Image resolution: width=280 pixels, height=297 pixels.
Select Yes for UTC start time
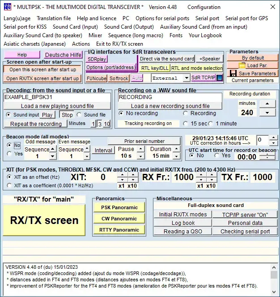tap(216, 155)
